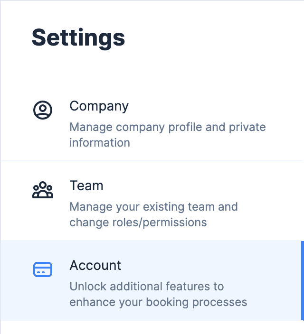The width and height of the screenshot is (304, 334).
Task: Click "Manage your existing team" description text
Action: click(x=153, y=207)
